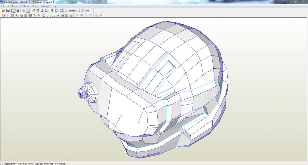Open the 2D Menu
The width and height of the screenshot is (308, 165).
click(x=24, y=6)
